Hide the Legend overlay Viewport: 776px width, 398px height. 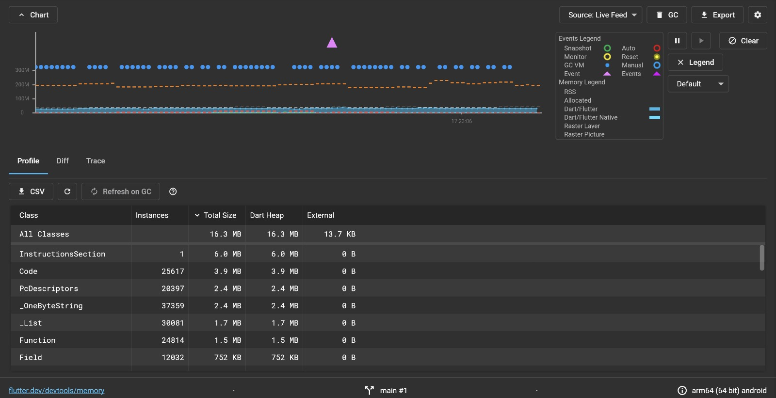click(695, 62)
